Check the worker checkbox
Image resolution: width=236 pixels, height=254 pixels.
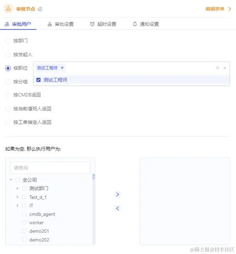pos(24,223)
